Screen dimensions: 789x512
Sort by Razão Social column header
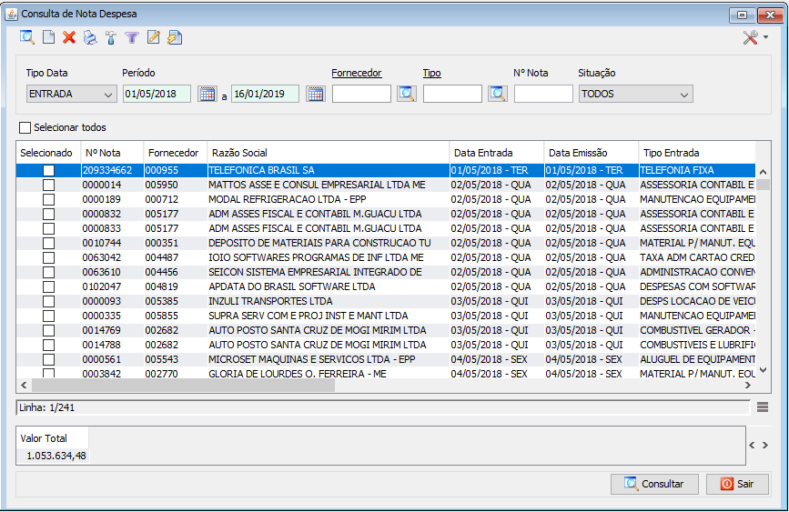329,153
